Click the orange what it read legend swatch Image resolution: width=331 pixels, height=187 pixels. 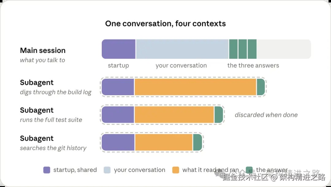click(x=176, y=170)
